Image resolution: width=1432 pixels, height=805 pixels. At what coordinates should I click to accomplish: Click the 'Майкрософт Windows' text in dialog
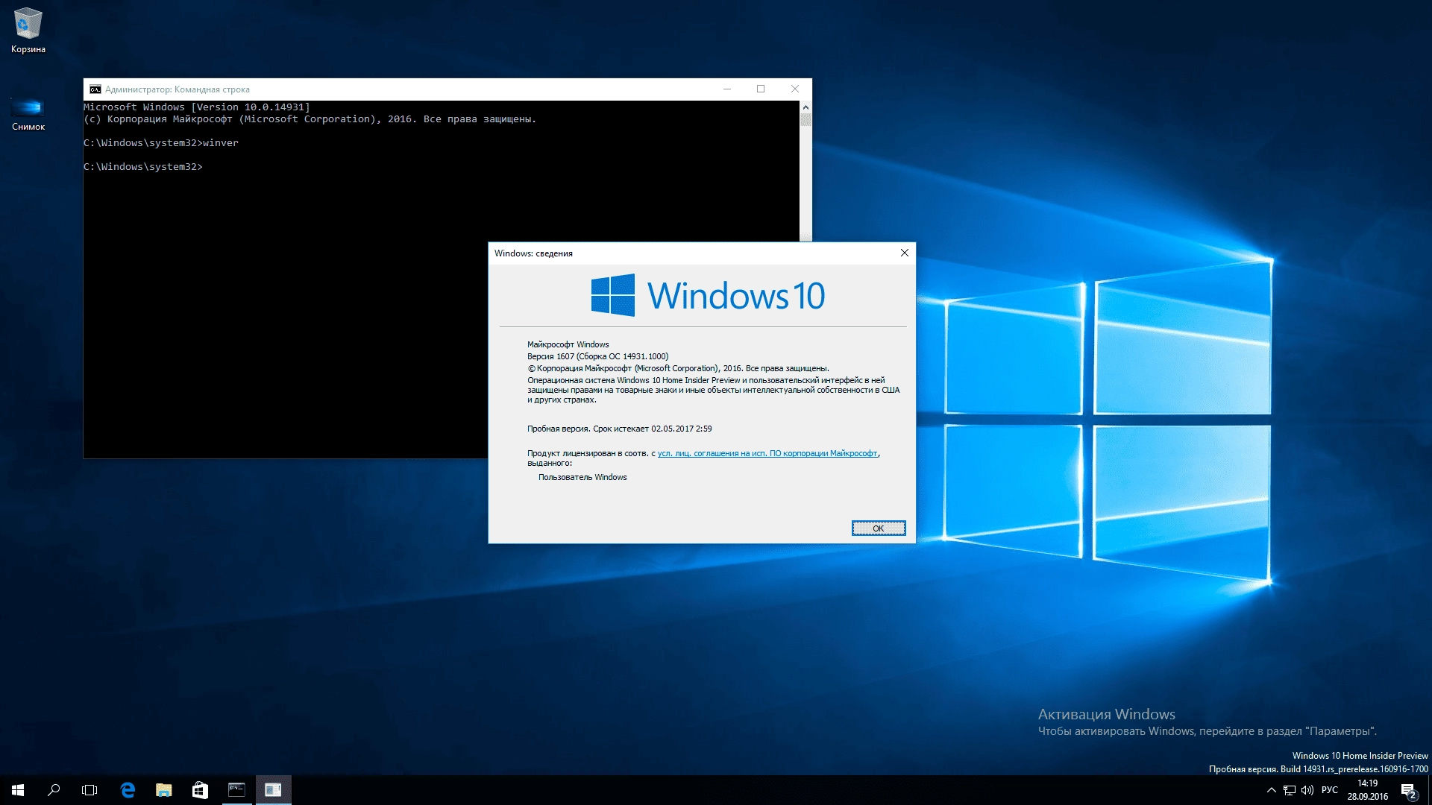click(568, 344)
